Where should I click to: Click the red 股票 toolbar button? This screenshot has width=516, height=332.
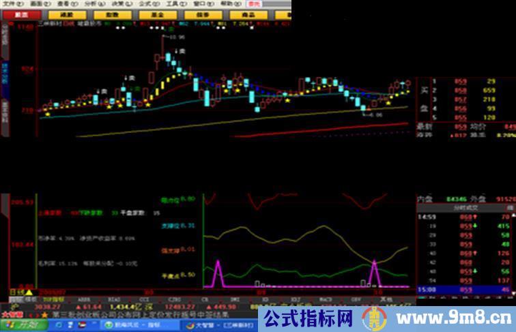[21, 14]
